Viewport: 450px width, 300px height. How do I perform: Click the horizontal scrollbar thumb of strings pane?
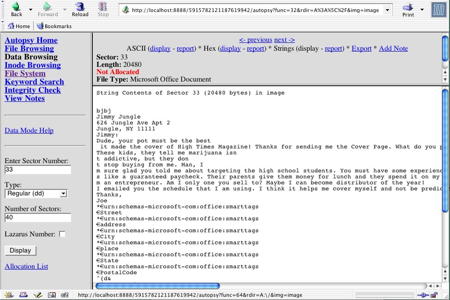pos(157,286)
